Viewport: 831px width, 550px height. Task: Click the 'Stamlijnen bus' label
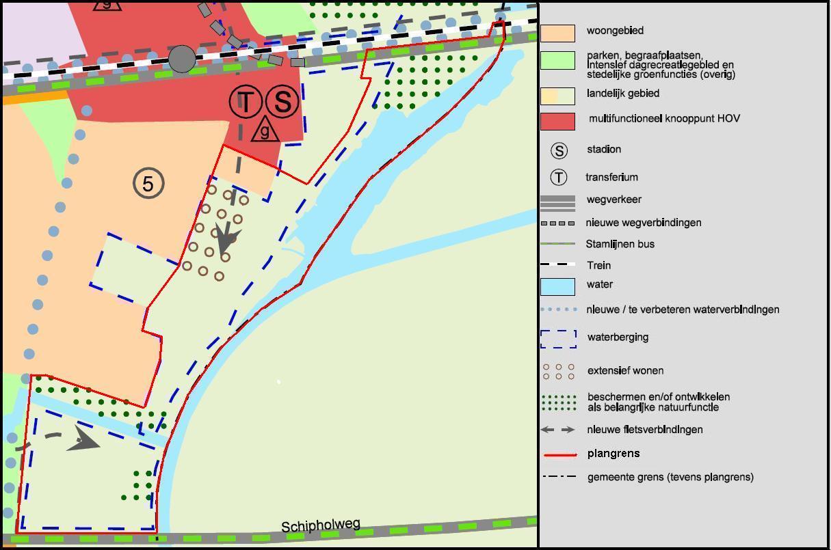pyautogui.click(x=620, y=244)
